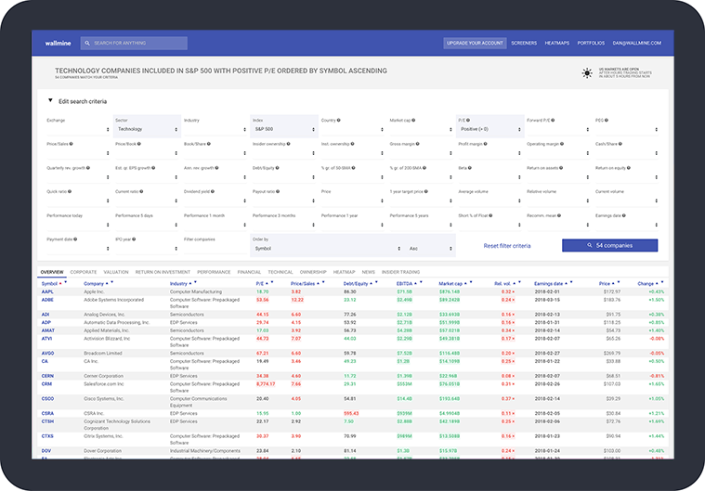The image size is (705, 491).
Task: Click the Cerner Corporation company cell
Action: [x=103, y=376]
